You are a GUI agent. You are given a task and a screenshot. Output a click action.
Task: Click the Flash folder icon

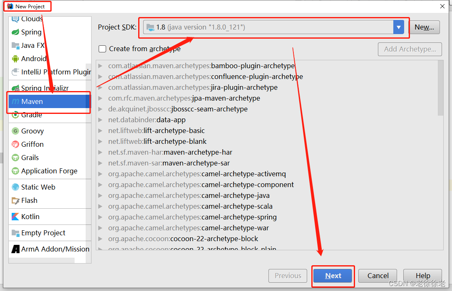[x=15, y=200]
